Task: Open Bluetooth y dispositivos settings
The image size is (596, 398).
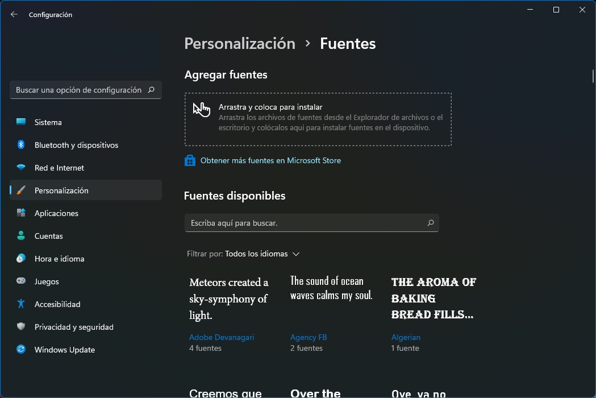Action: click(x=76, y=145)
